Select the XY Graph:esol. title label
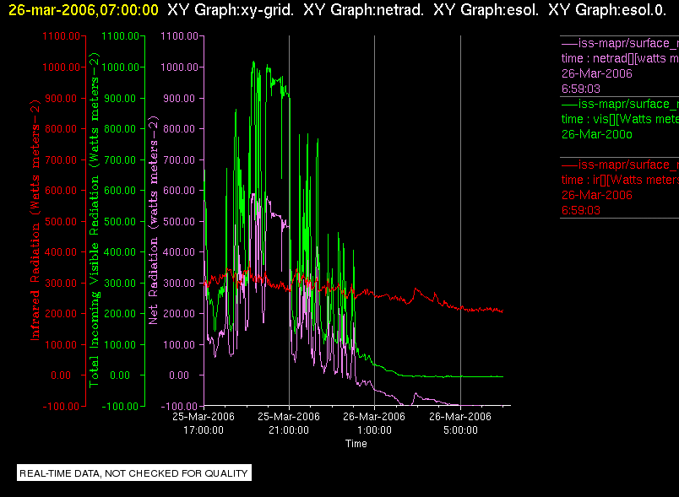 [486, 10]
